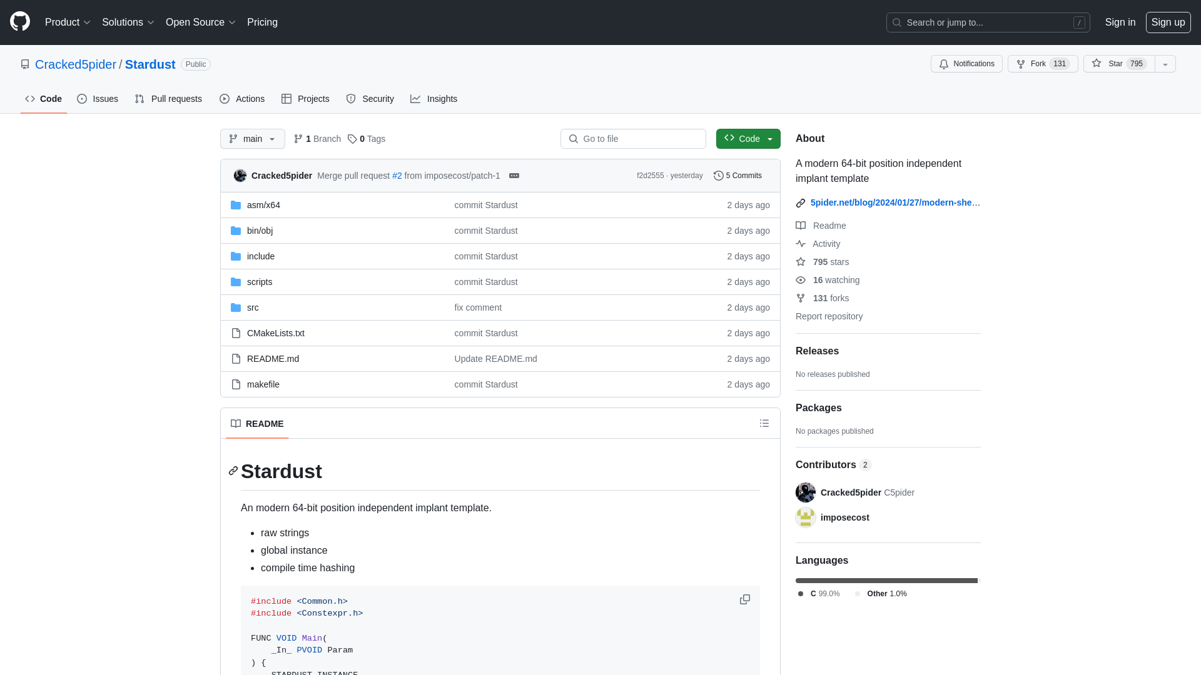Click the Activity pulse icon

(x=801, y=244)
